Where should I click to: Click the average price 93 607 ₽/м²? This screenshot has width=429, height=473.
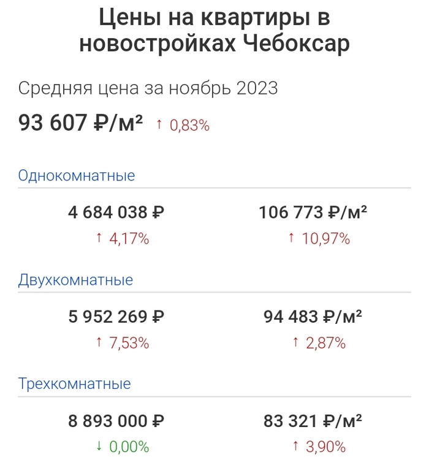[x=80, y=123]
